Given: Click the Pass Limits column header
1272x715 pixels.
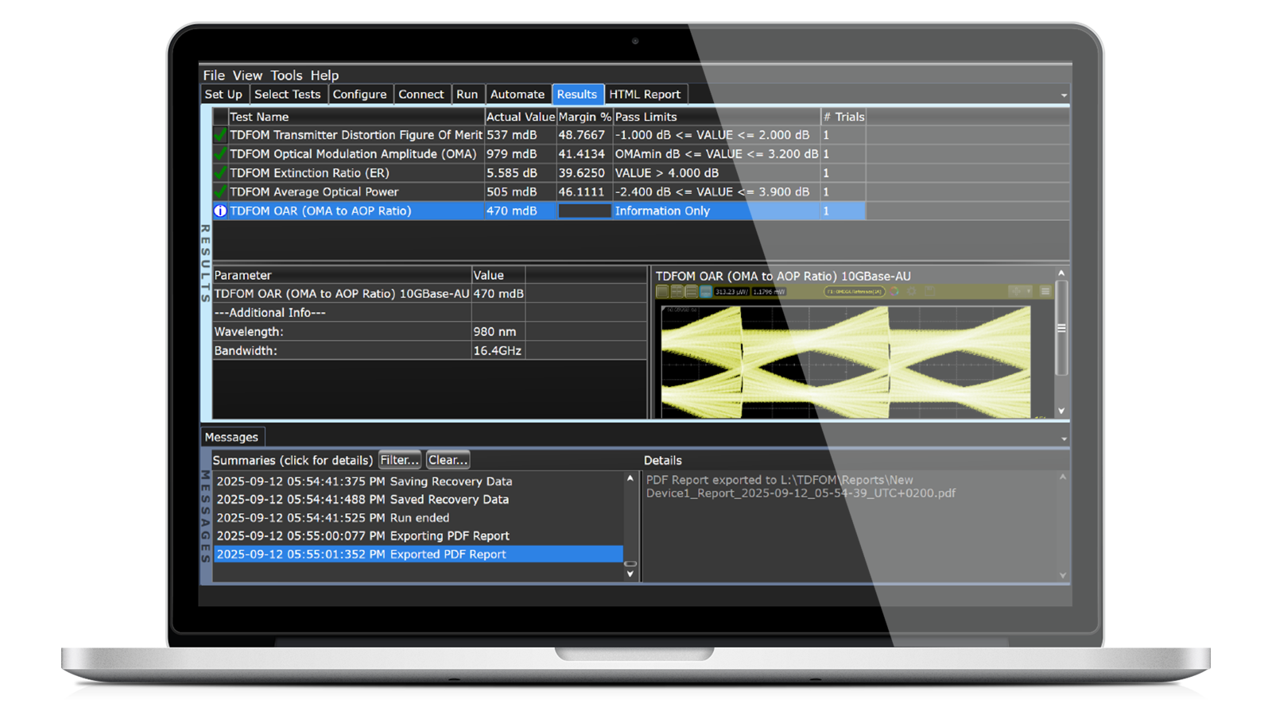Looking at the screenshot, I should 716,117.
